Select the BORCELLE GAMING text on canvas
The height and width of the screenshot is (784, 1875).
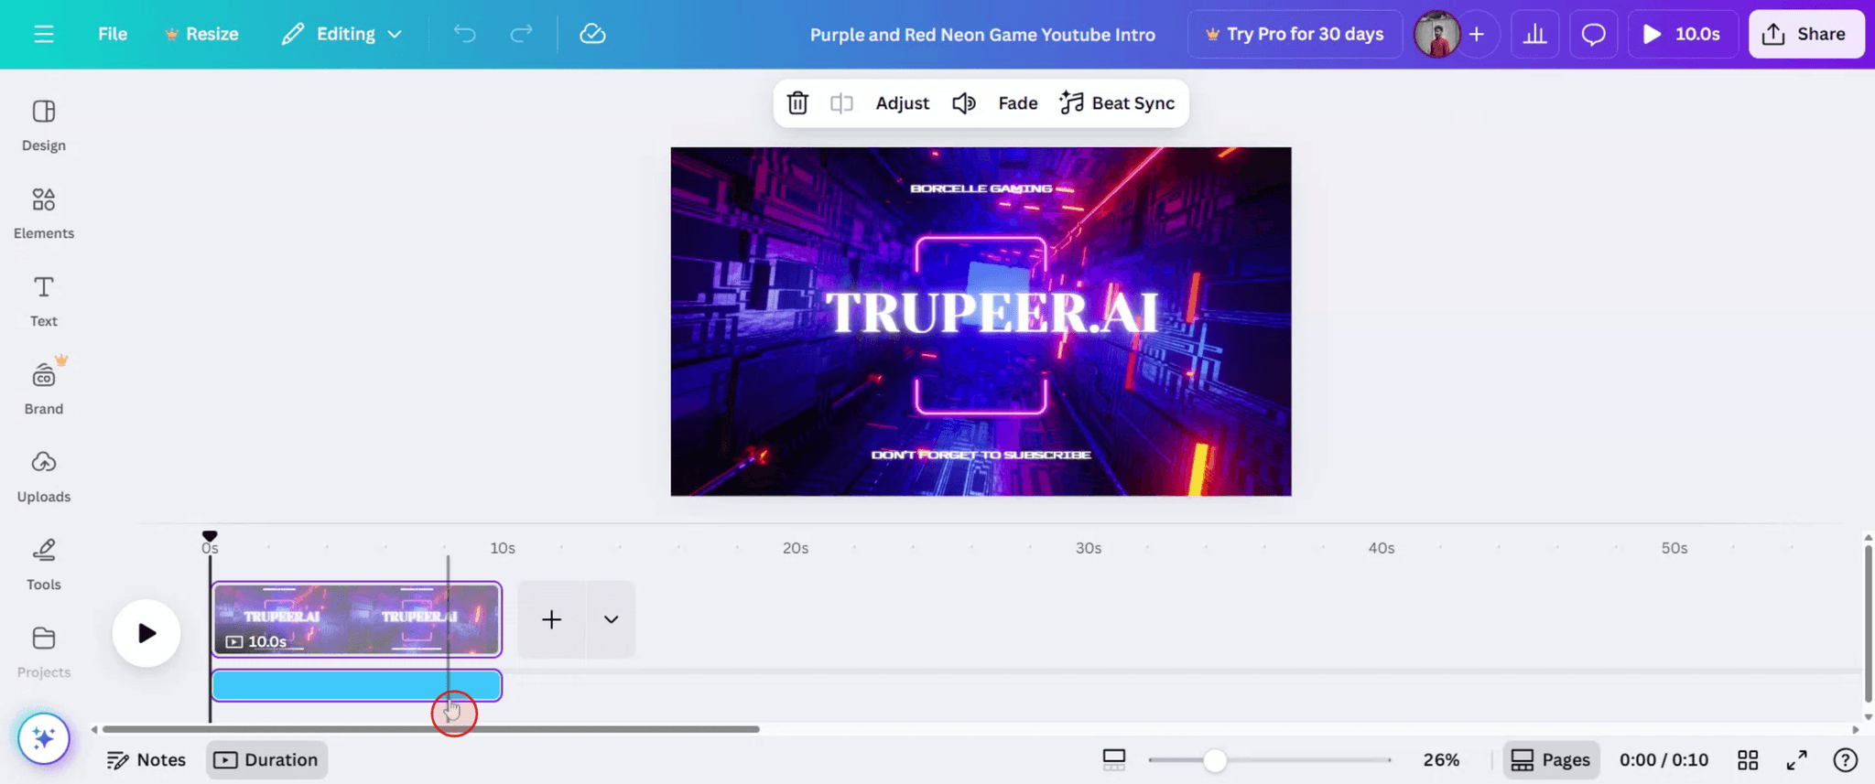pyautogui.click(x=981, y=188)
